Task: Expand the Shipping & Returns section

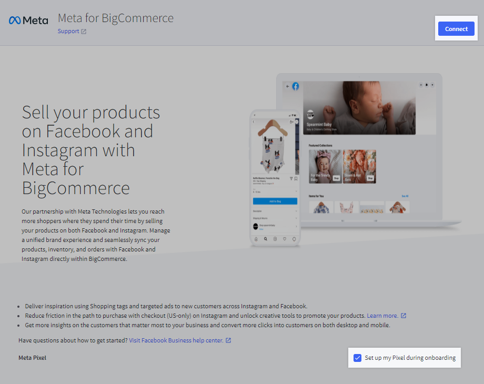Action: 274,218
